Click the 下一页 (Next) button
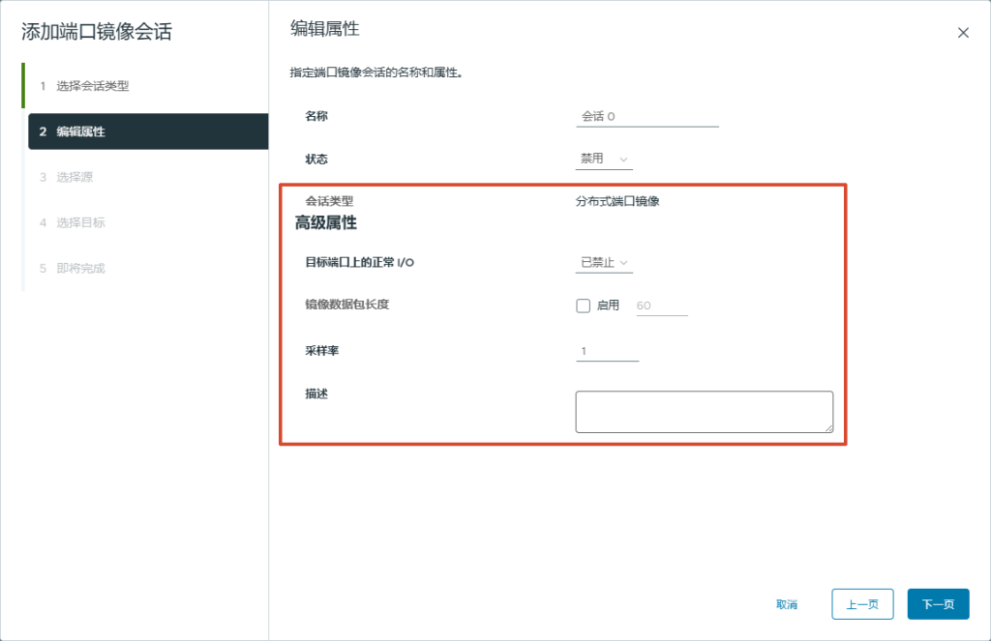991x641 pixels. click(x=938, y=603)
